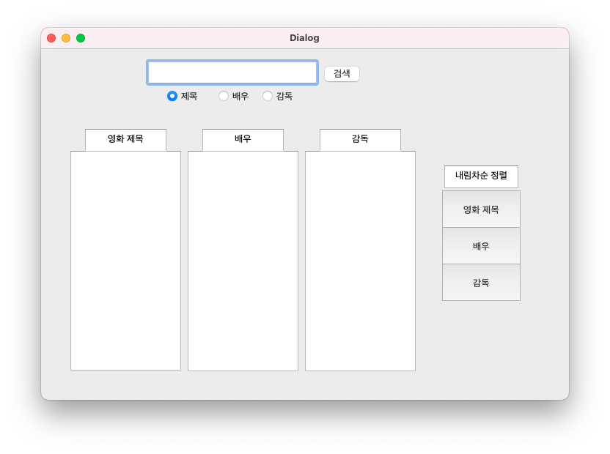Sort descending by 감독 button
This screenshot has width=610, height=454.
click(x=481, y=282)
